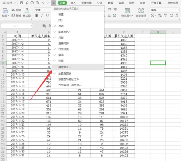Click the Increase Decimal icon
The height and width of the screenshot is (161, 181).
tap(171, 16)
